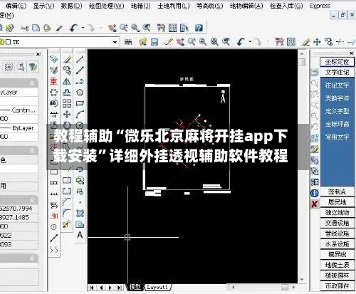Open the 检查入库(G) menu
The height and width of the screenshot is (294, 356).
[x=286, y=6]
